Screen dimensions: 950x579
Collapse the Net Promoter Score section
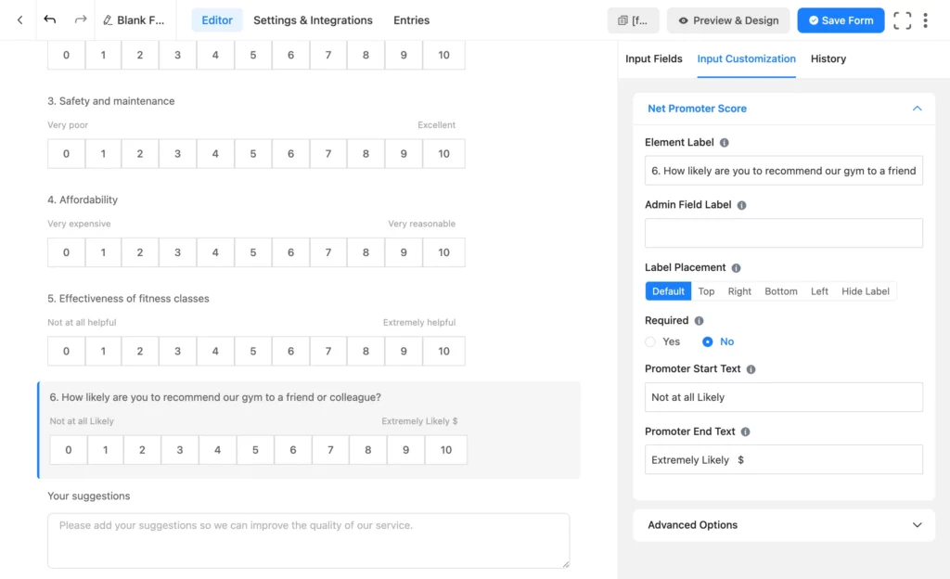(917, 109)
